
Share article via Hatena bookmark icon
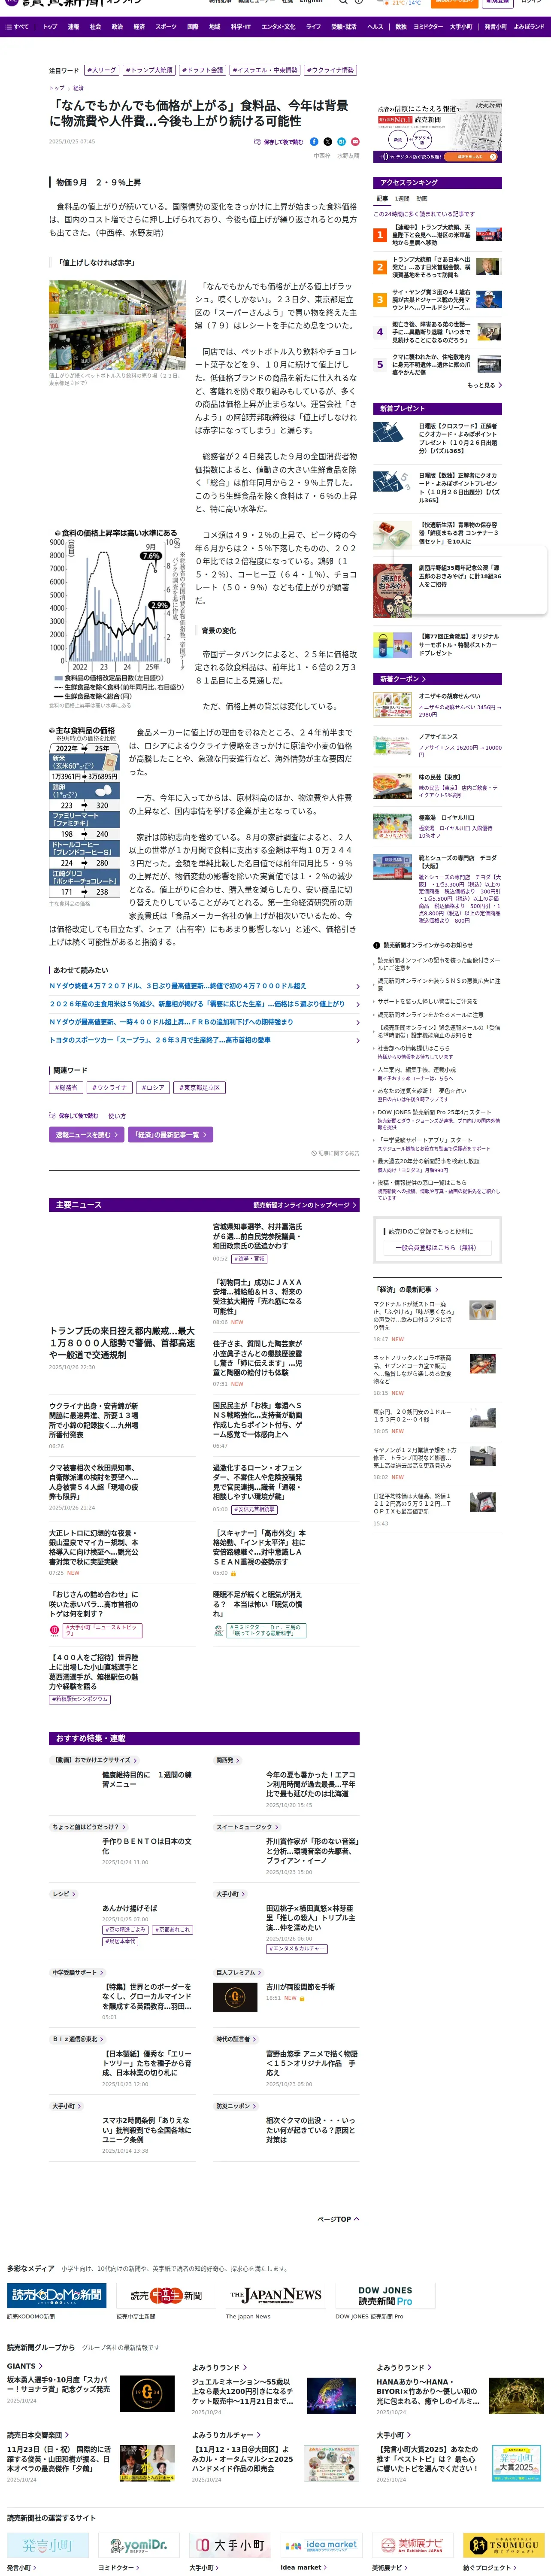pyautogui.click(x=341, y=142)
